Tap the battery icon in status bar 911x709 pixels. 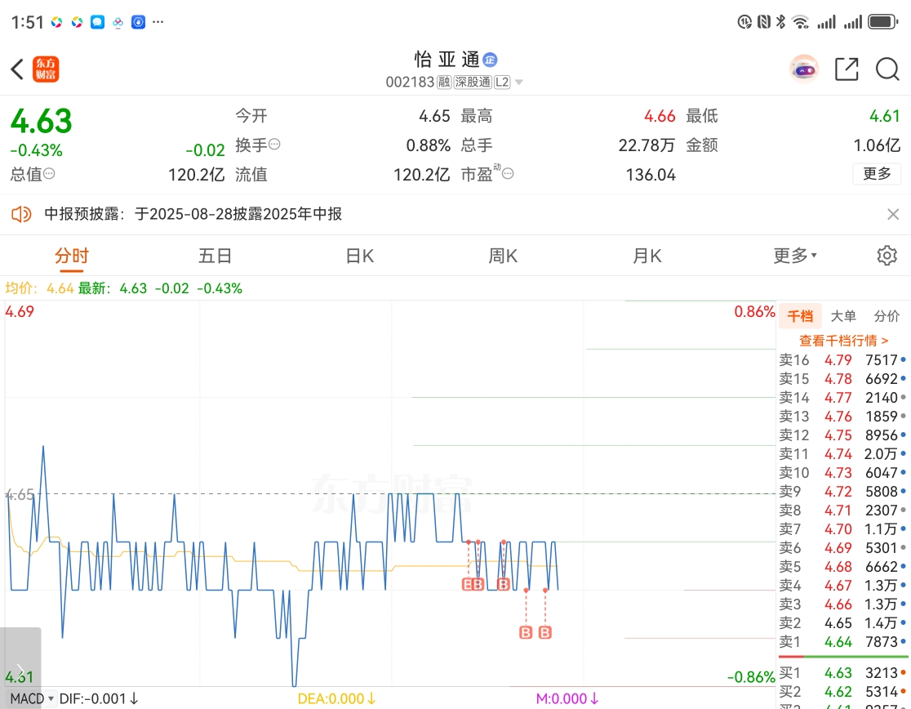tap(882, 22)
